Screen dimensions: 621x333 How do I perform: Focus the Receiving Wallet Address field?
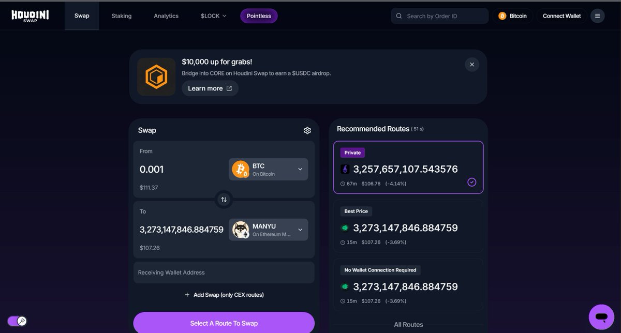224,273
